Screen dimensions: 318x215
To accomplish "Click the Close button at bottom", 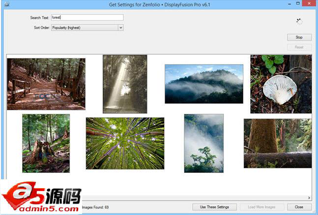I will point(299,207).
